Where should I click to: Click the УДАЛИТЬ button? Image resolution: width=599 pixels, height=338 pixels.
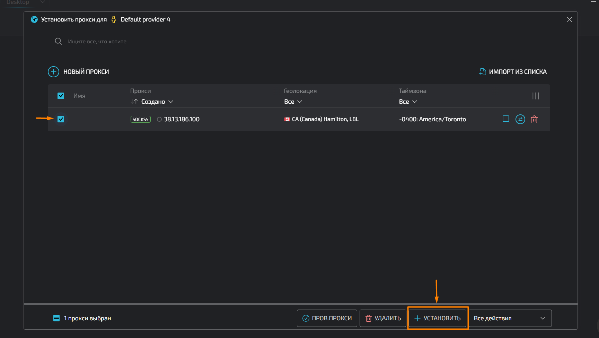click(383, 318)
